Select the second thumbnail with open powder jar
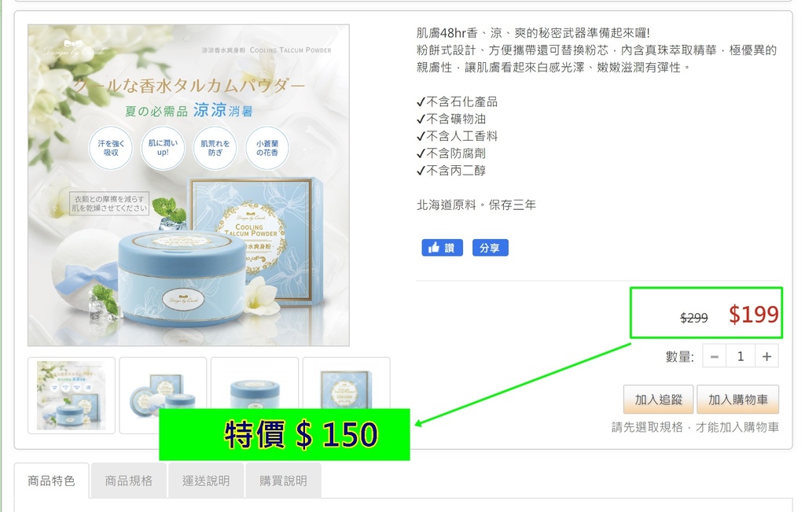805x512 pixels. pyautogui.click(x=163, y=382)
